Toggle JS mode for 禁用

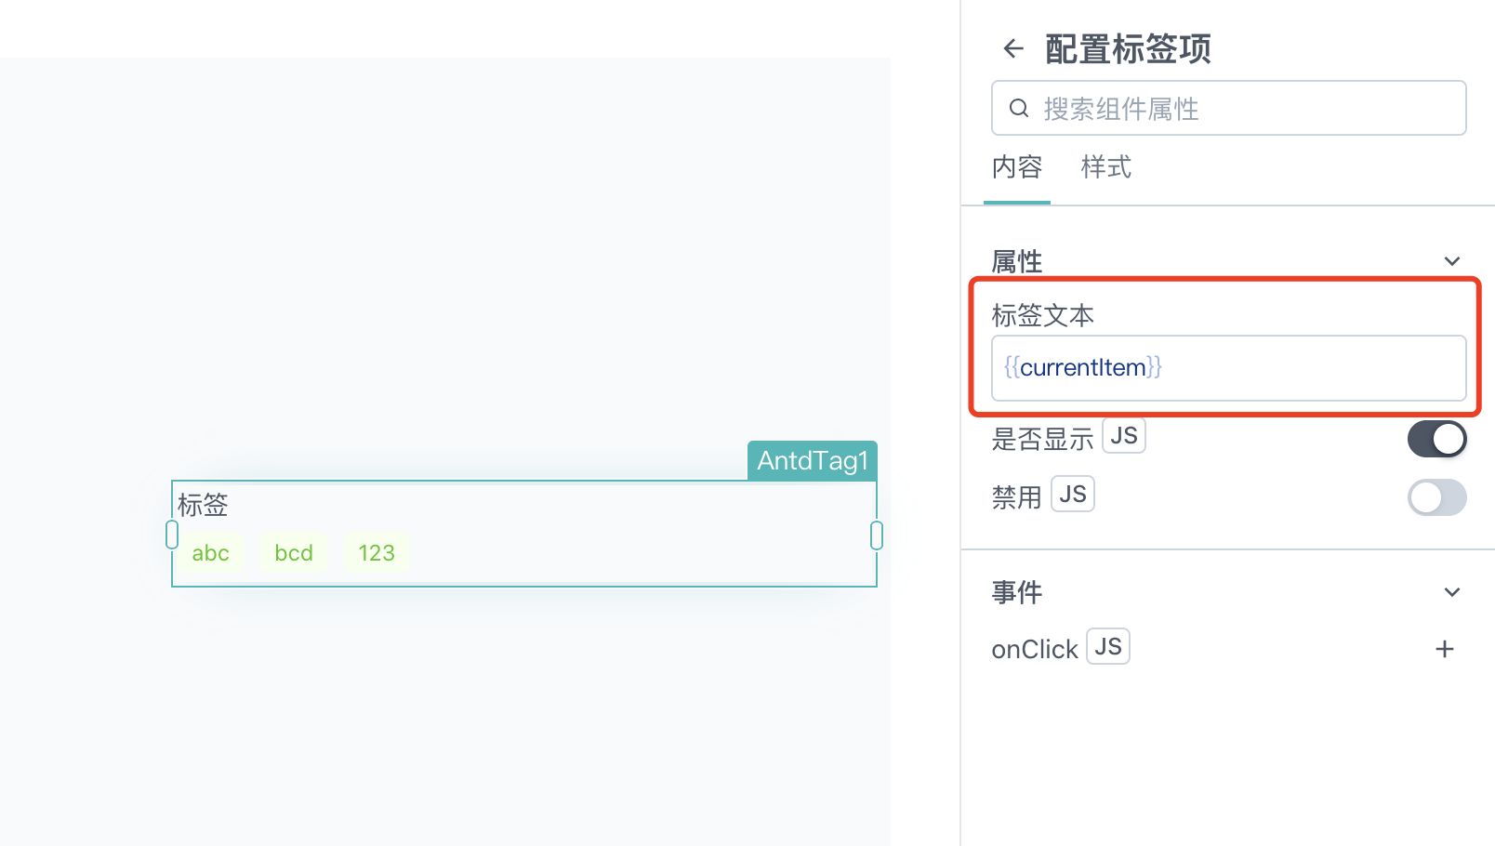[x=1073, y=495]
